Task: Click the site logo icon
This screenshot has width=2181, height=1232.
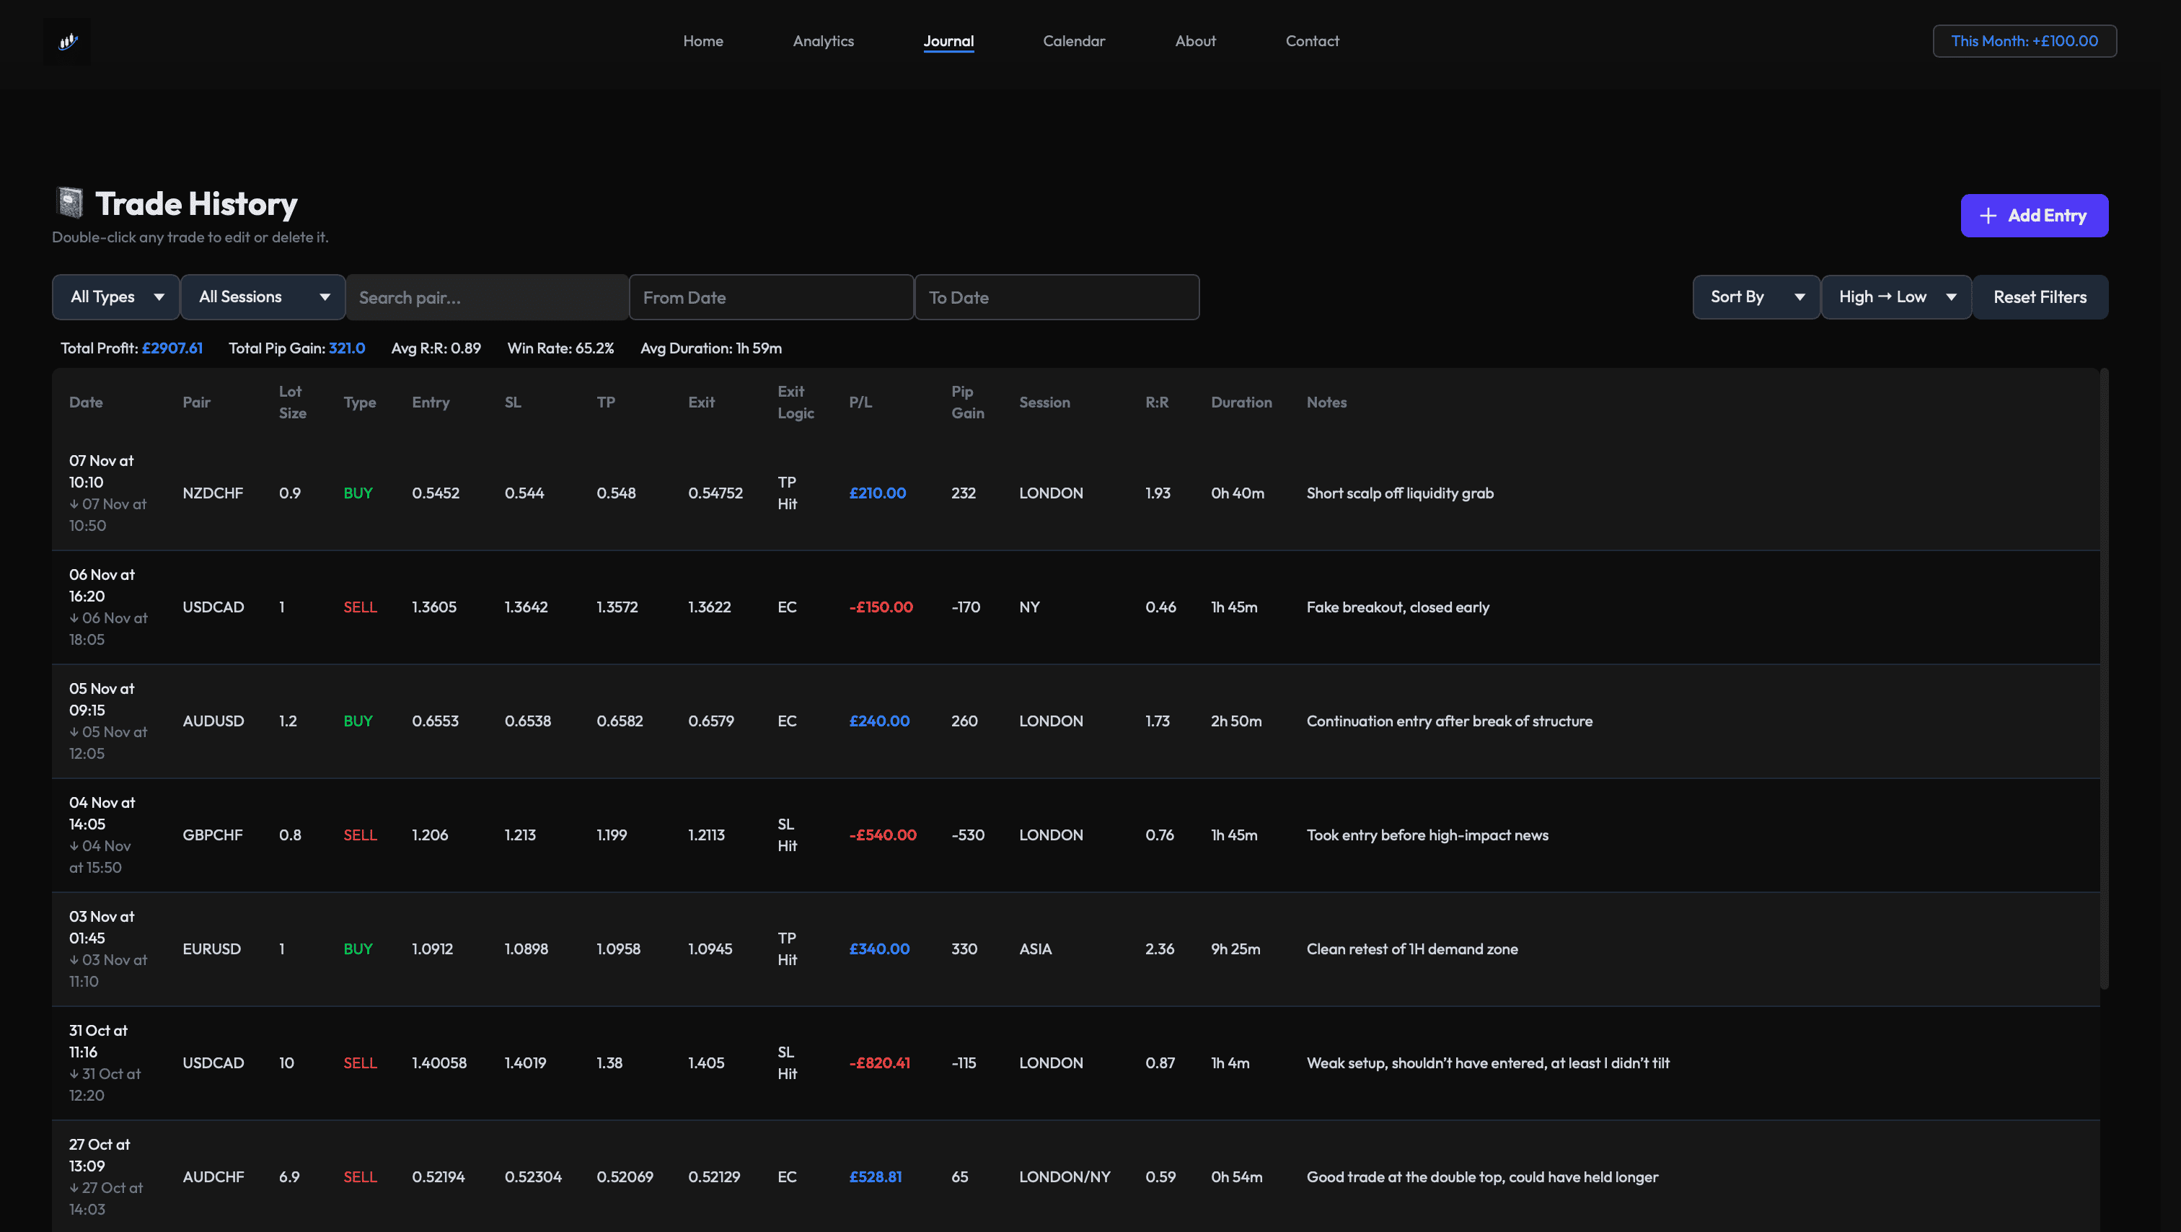Action: click(67, 40)
